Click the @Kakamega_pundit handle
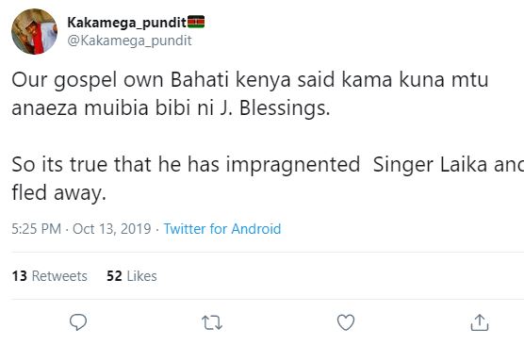Image resolution: width=524 pixels, height=345 pixels. pos(129,41)
